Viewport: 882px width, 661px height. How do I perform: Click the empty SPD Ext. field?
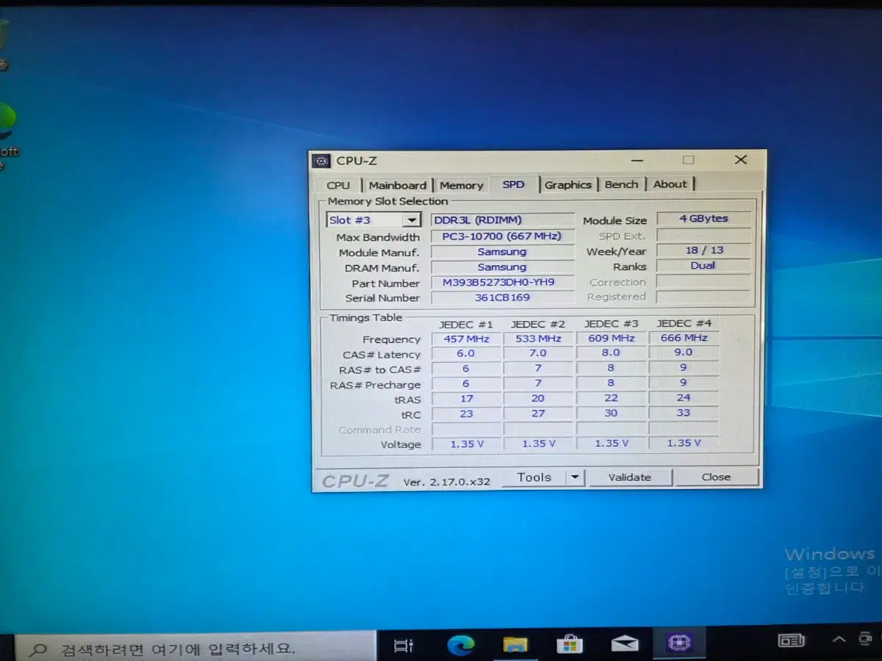click(703, 235)
